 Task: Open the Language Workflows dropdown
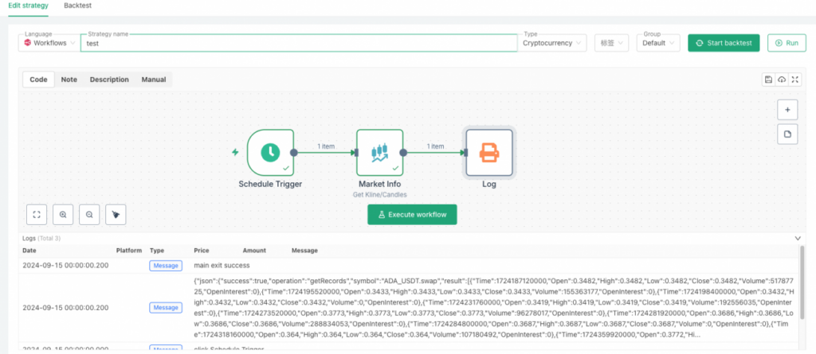(x=49, y=43)
